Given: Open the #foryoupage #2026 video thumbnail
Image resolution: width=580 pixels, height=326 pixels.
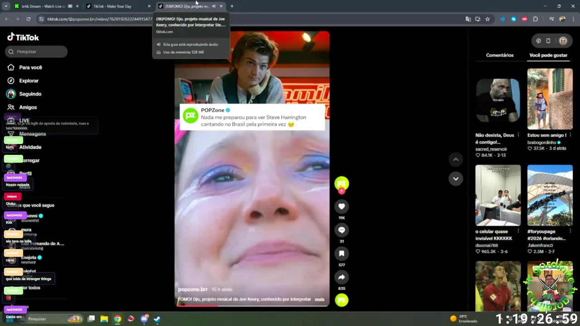Looking at the screenshot, I should point(550,195).
